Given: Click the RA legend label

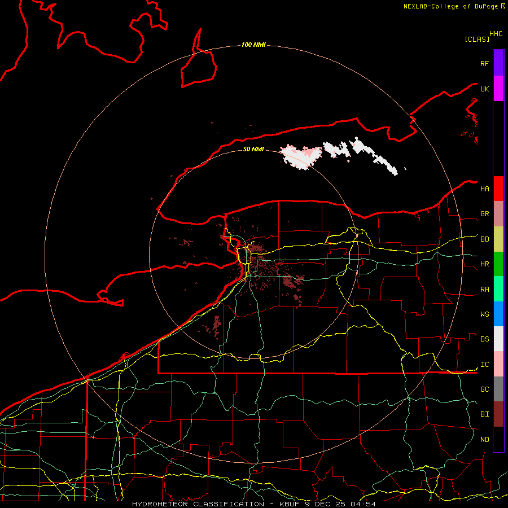Looking at the screenshot, I should click(485, 290).
